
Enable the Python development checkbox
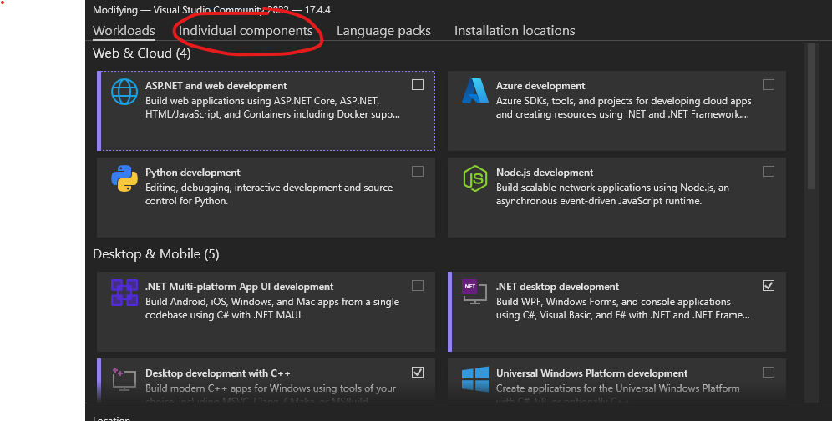point(418,172)
